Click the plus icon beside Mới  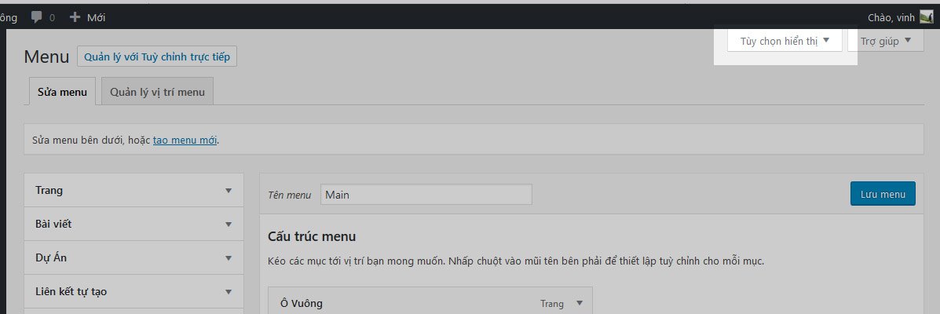click(x=75, y=16)
